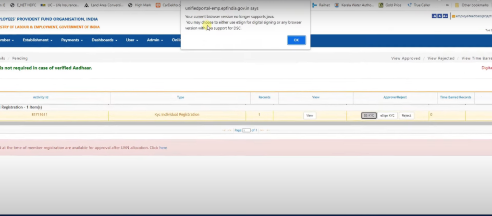
Task: Open View Time Barred link
Action: [x=477, y=58]
